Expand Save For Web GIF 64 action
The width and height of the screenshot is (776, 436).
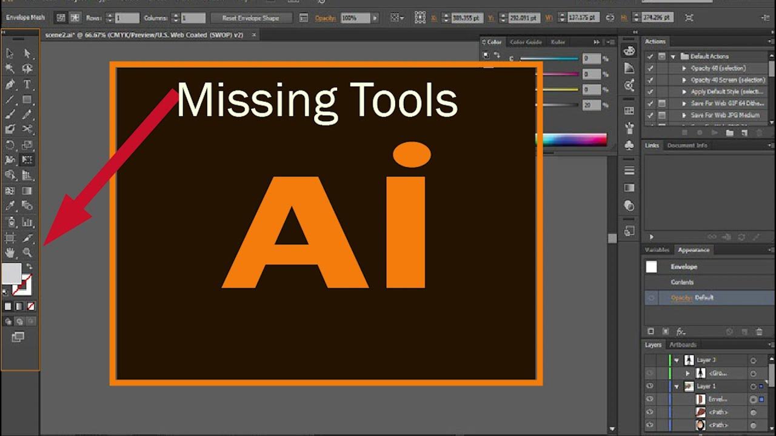(684, 104)
